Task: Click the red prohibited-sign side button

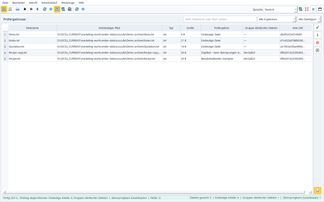Action: coord(318,42)
